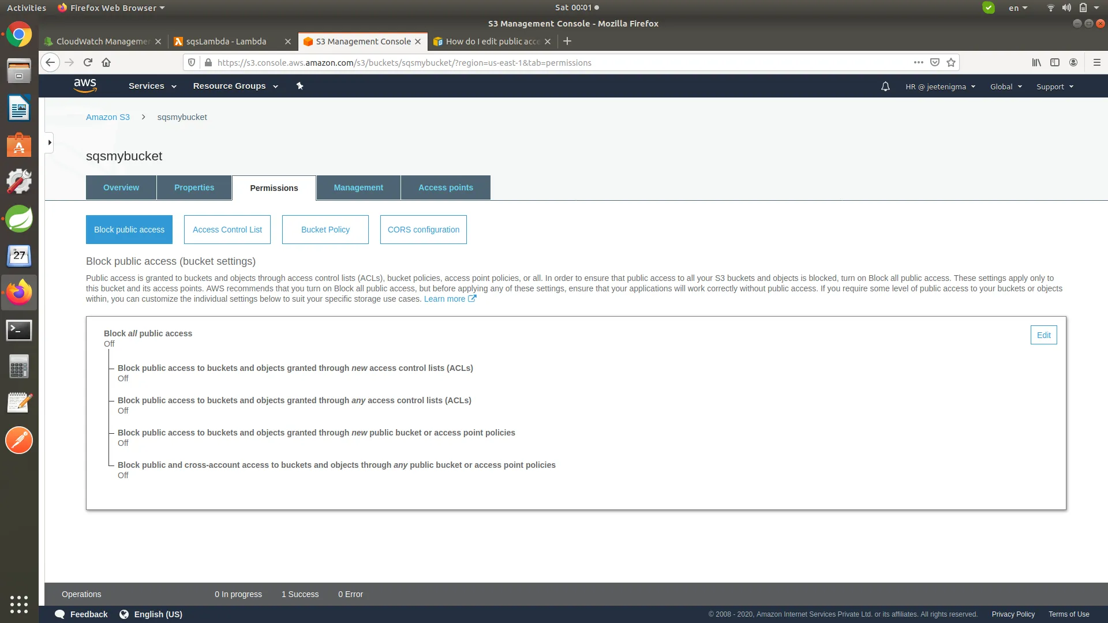Expand the Services dropdown
1108x623 pixels.
pos(152,86)
